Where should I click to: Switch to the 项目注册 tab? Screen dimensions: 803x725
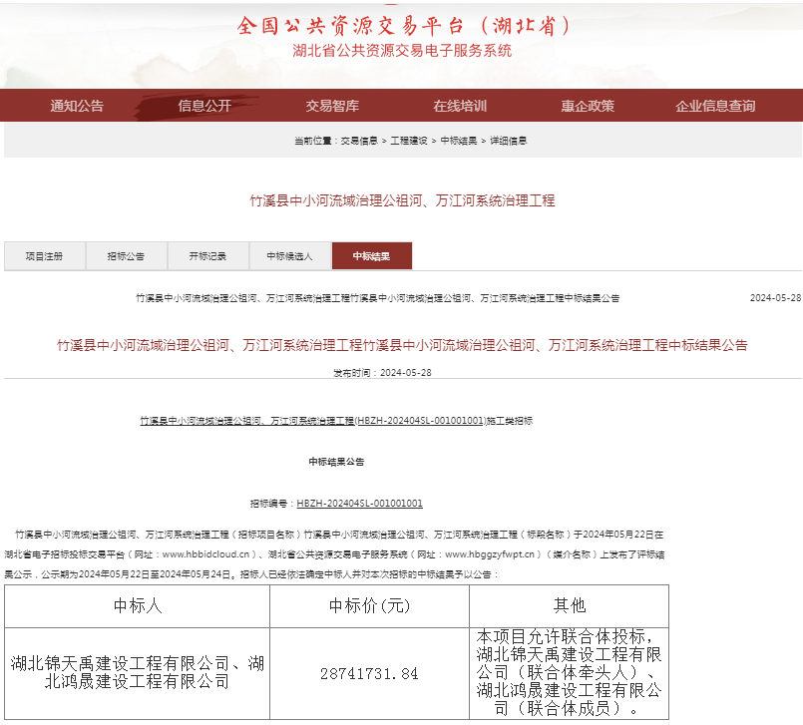[x=44, y=255]
